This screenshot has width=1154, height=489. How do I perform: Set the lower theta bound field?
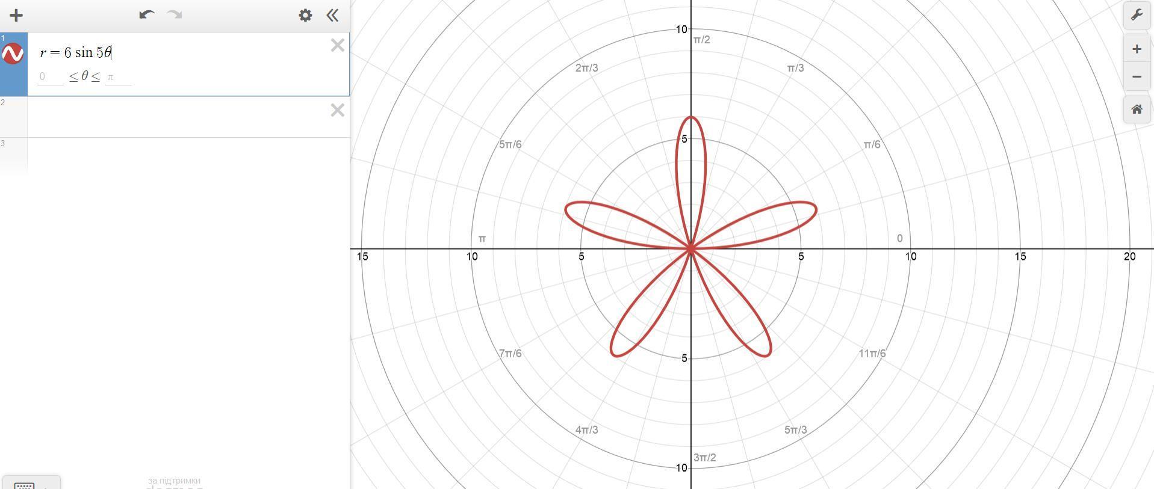(51, 77)
